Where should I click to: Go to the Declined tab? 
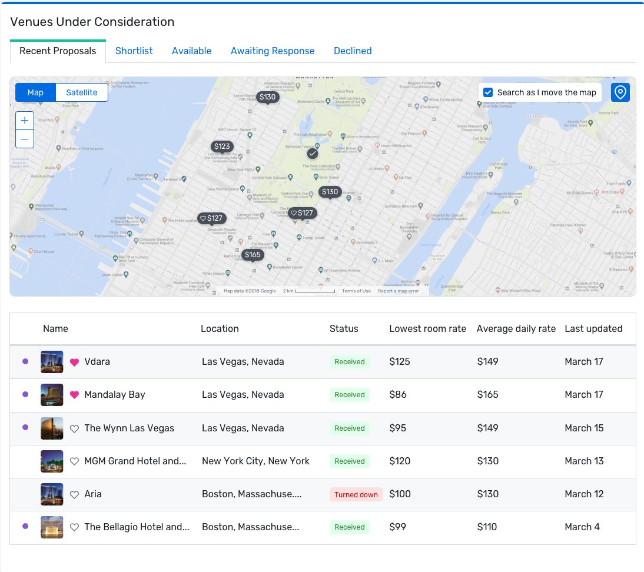click(353, 51)
